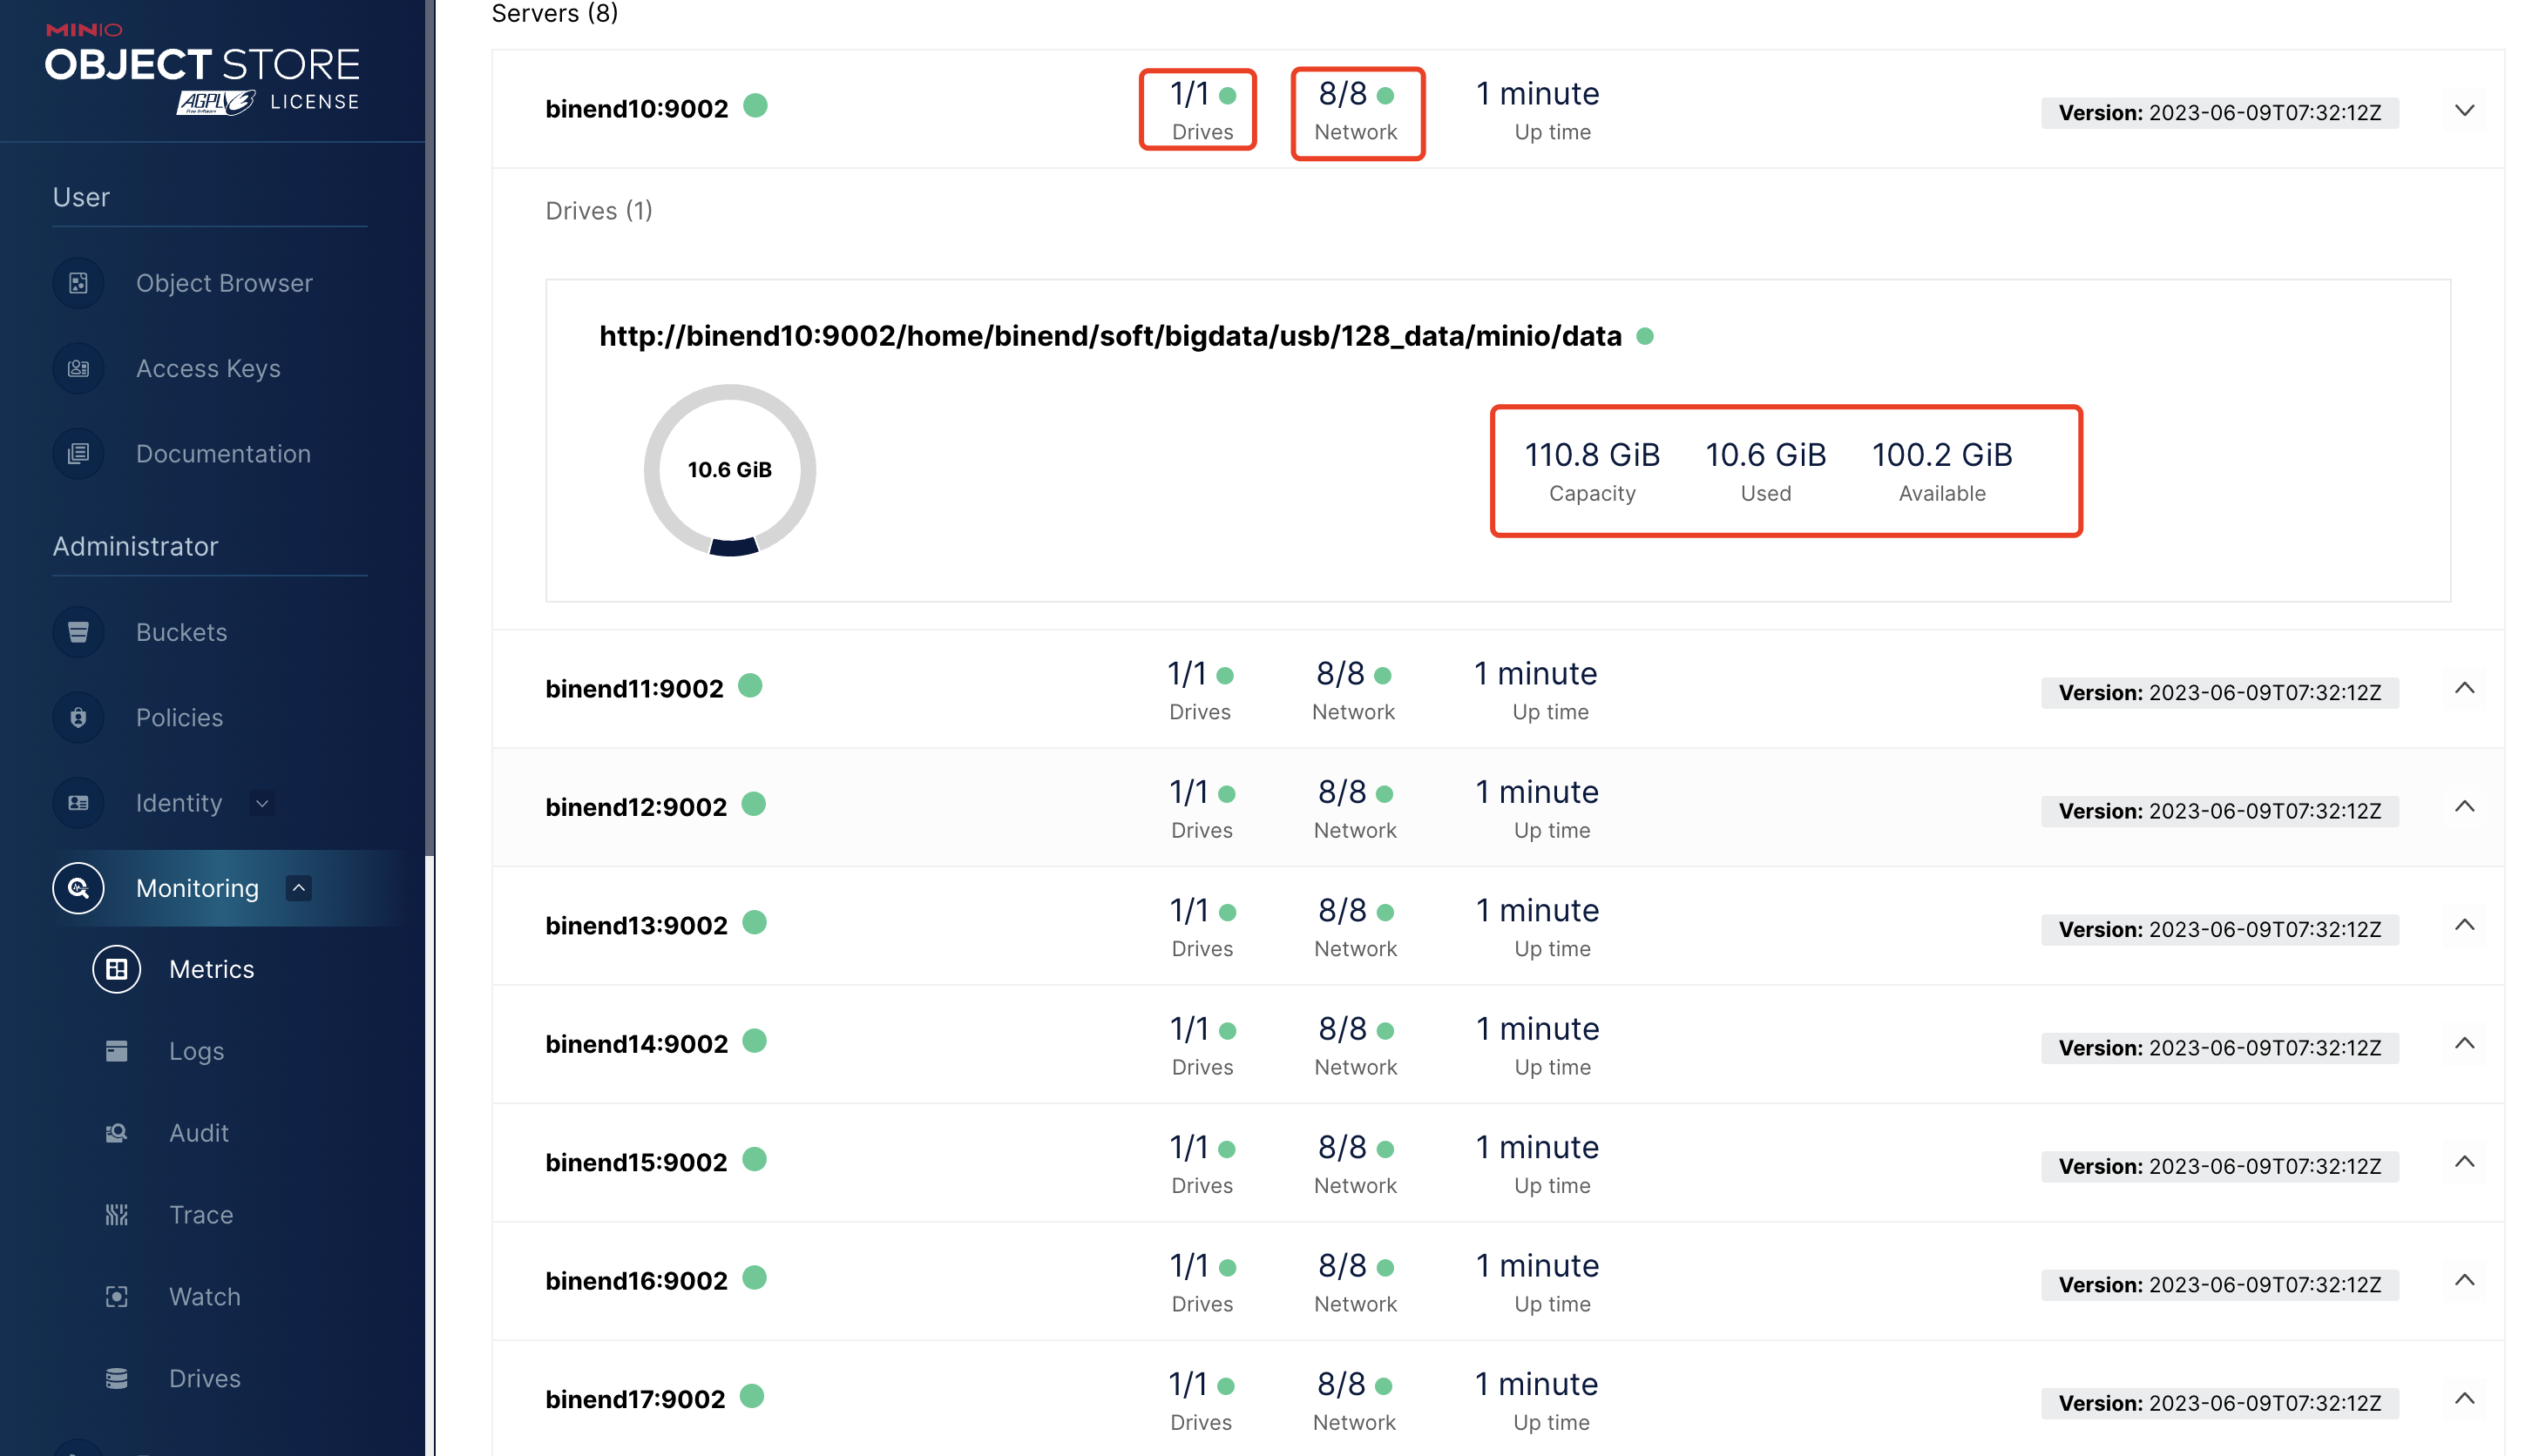Screen dimensions: 2539x1456
Task: Click the Metrics grid icon
Action: 117,969
